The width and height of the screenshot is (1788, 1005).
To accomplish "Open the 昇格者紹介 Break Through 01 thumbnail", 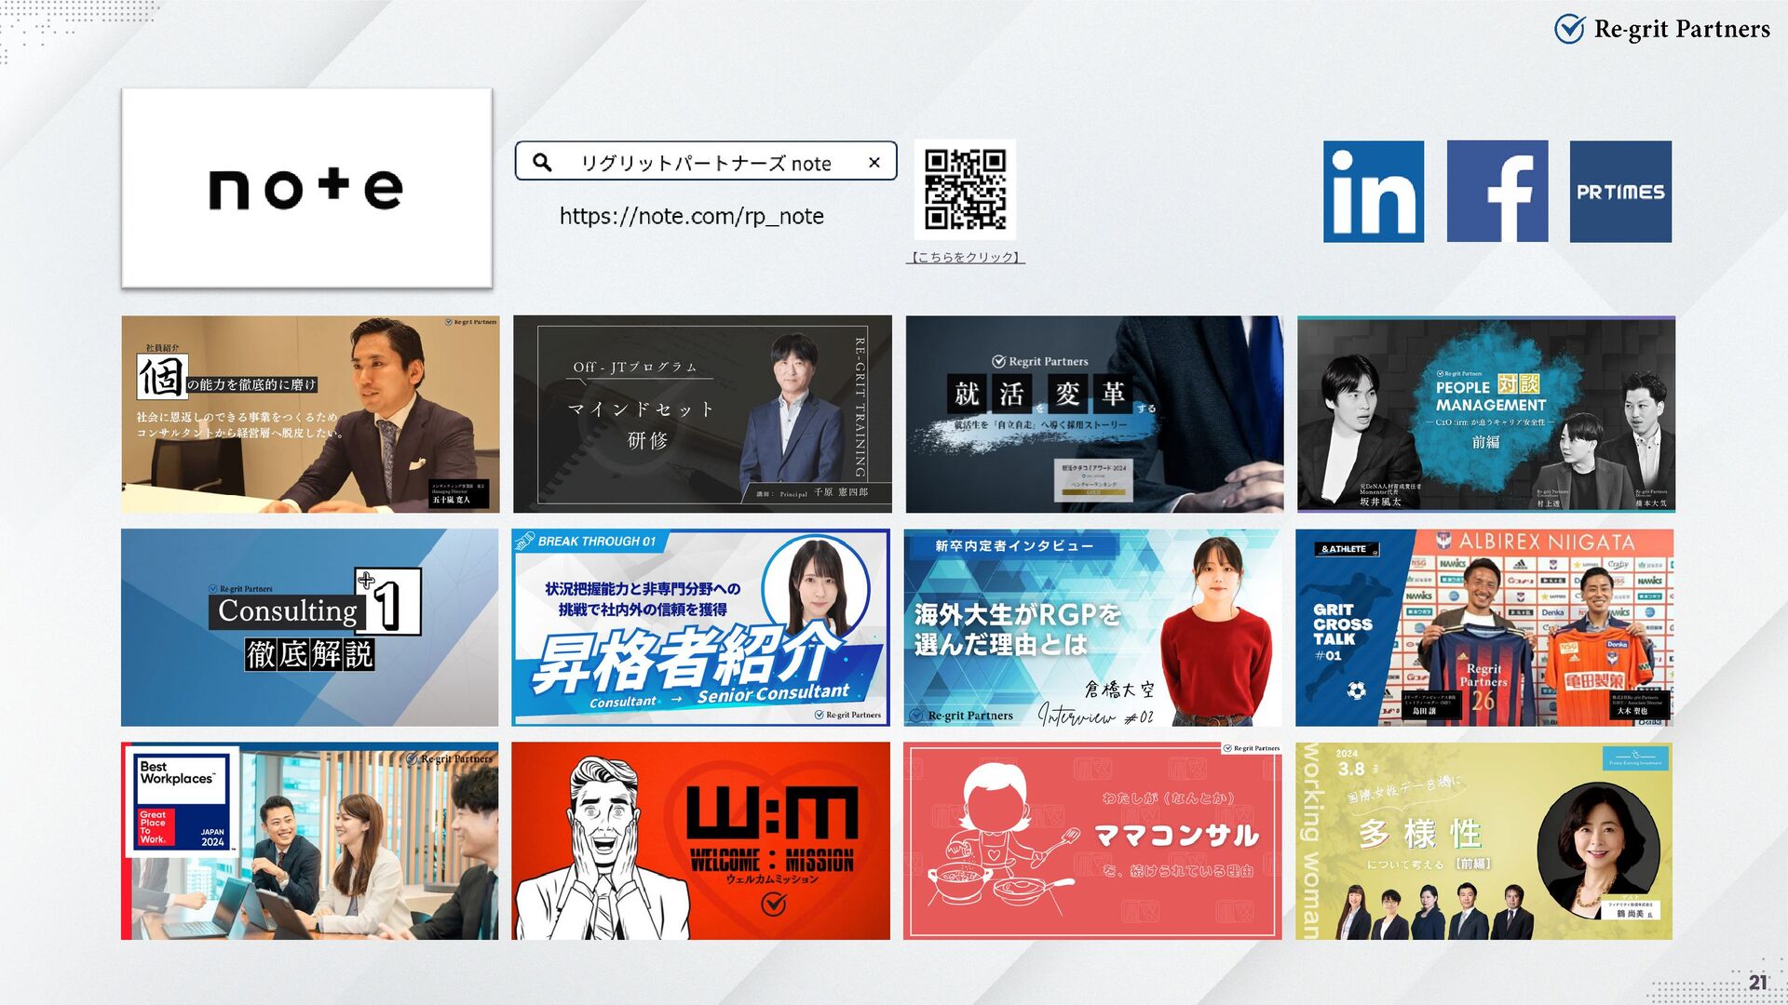I will click(x=701, y=628).
